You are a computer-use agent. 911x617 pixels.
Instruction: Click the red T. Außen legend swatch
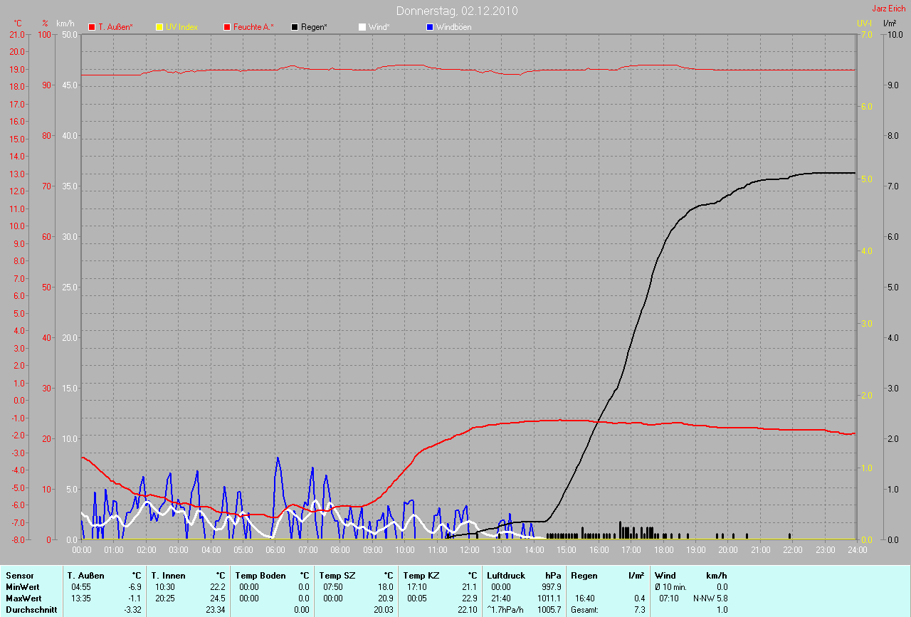pos(92,27)
